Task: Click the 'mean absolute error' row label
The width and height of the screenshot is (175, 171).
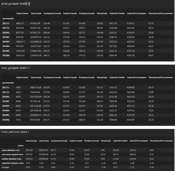Action: pos(11,150)
